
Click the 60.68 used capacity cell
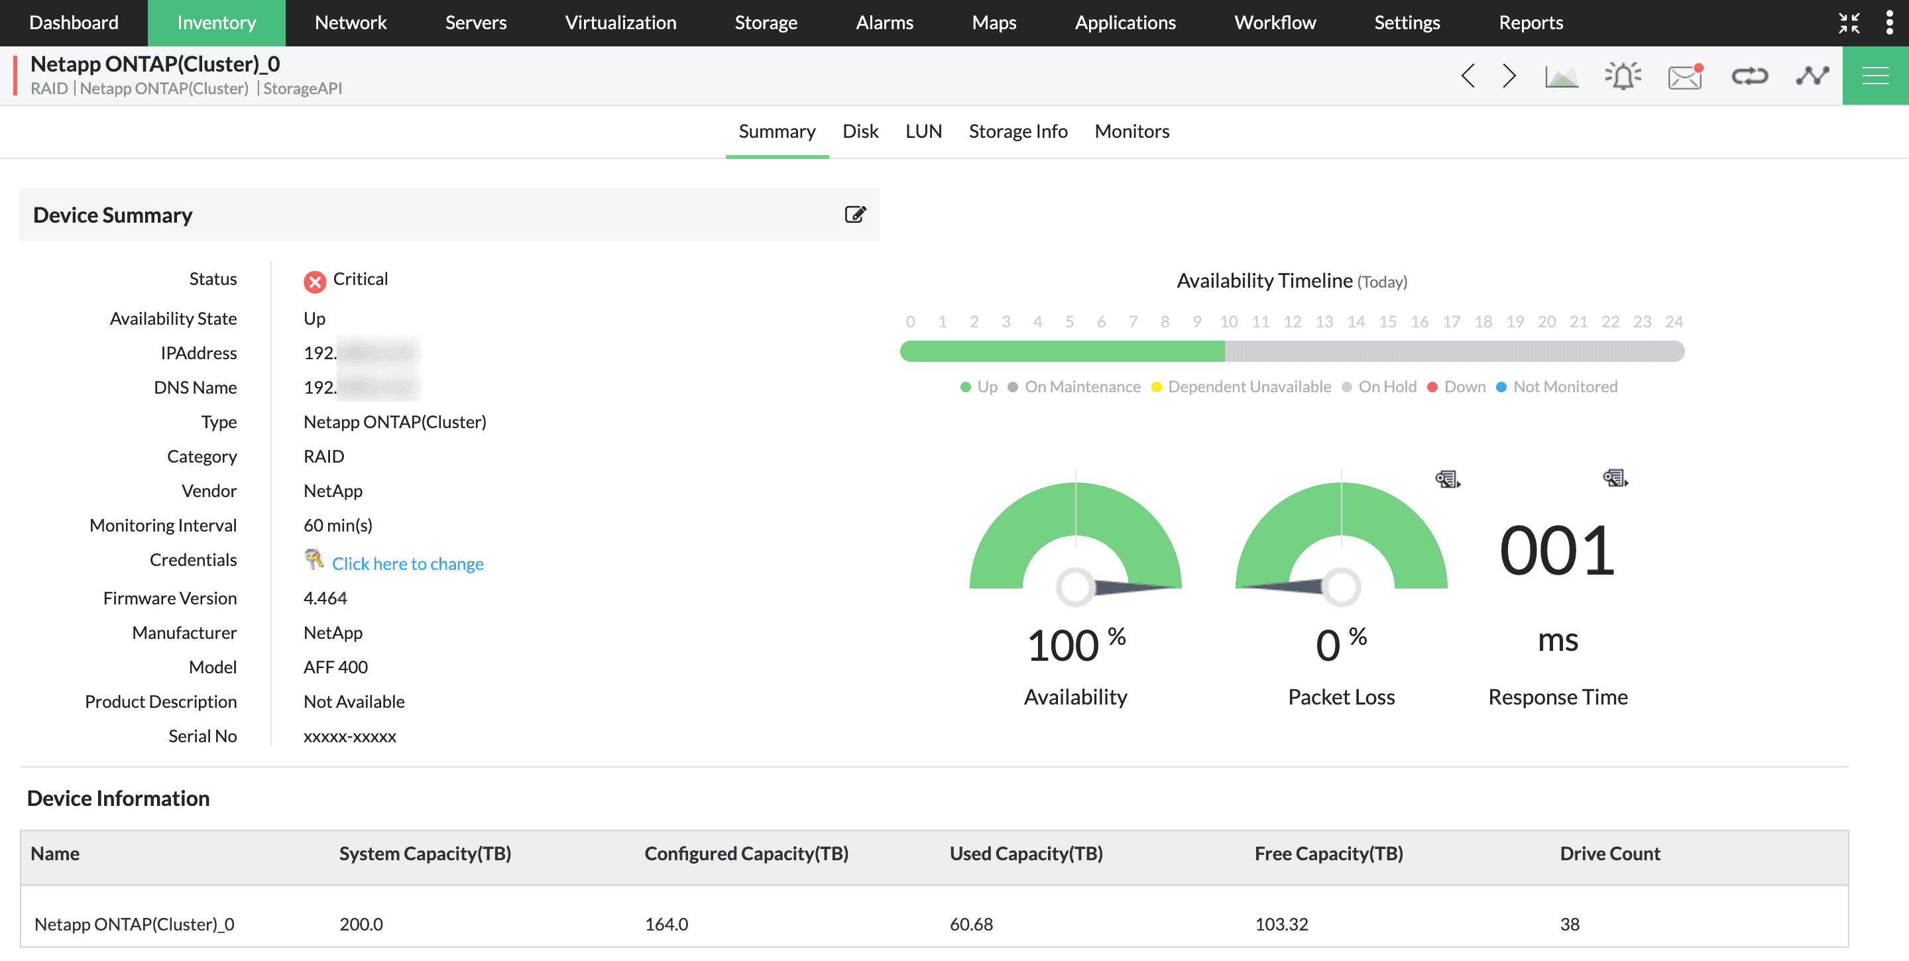coord(971,924)
